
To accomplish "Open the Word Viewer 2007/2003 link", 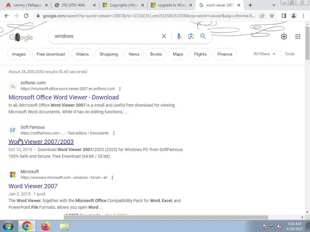I will point(41,142).
